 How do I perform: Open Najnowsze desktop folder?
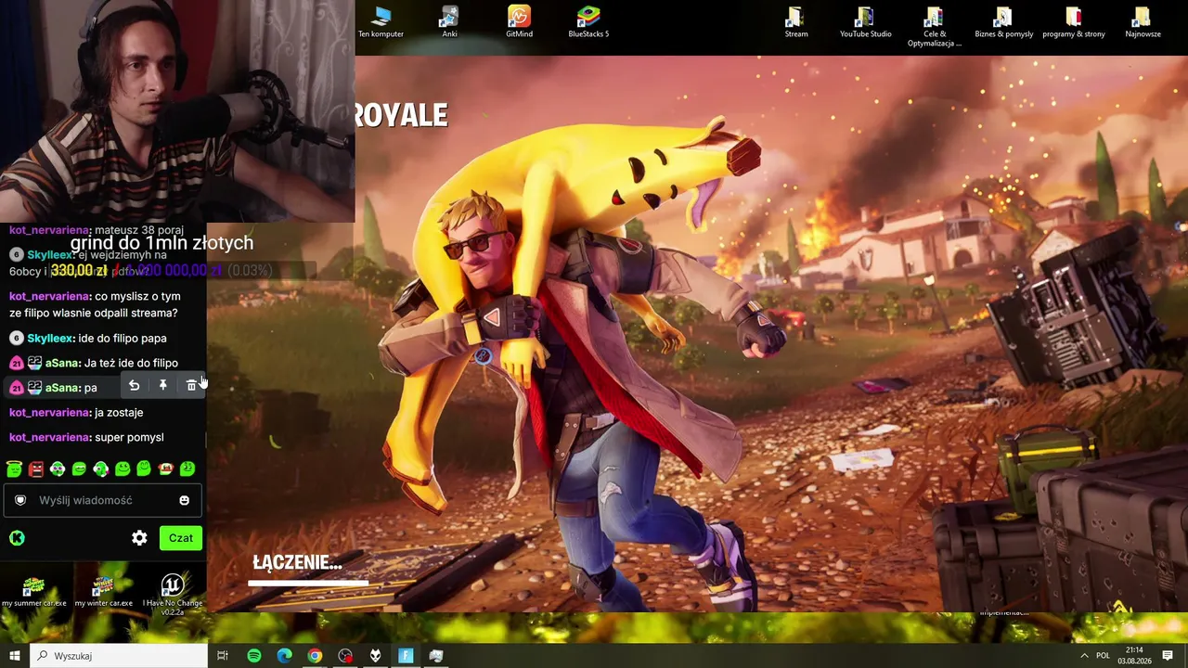pyautogui.click(x=1143, y=22)
